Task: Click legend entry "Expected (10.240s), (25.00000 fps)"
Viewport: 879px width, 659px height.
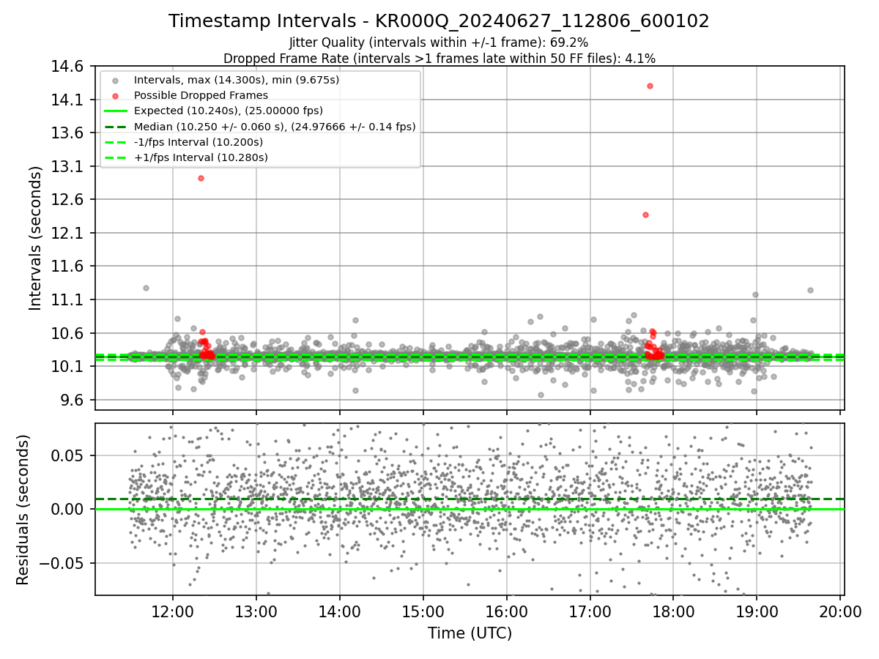Action: 229,111
